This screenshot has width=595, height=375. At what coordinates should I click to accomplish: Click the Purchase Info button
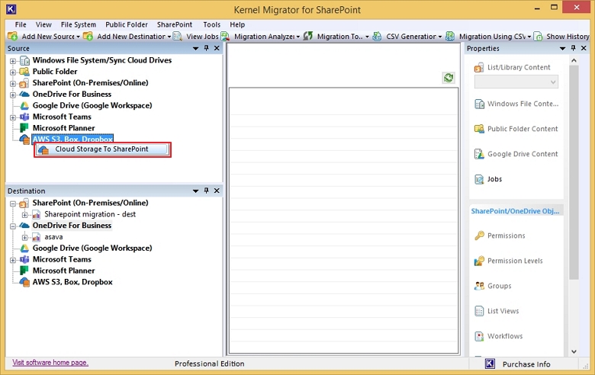[526, 364]
